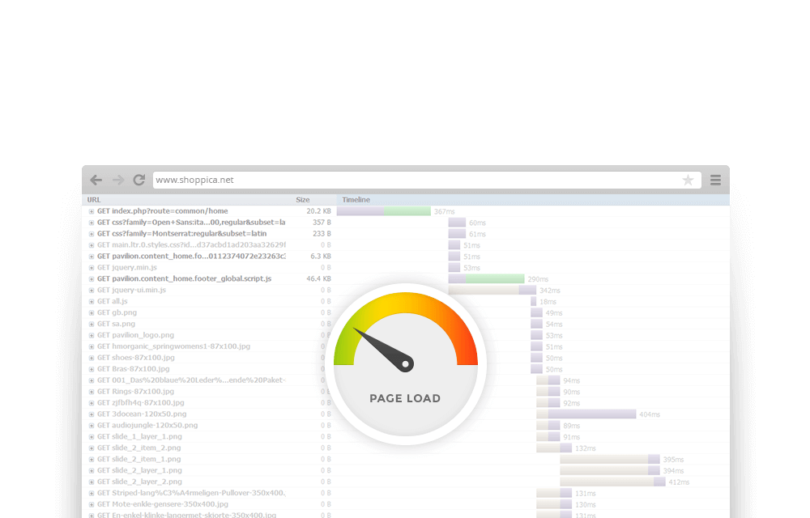This screenshot has width=810, height=518.
Task: Select the GET audiojungle-120x50.png request
Action: coord(147,425)
